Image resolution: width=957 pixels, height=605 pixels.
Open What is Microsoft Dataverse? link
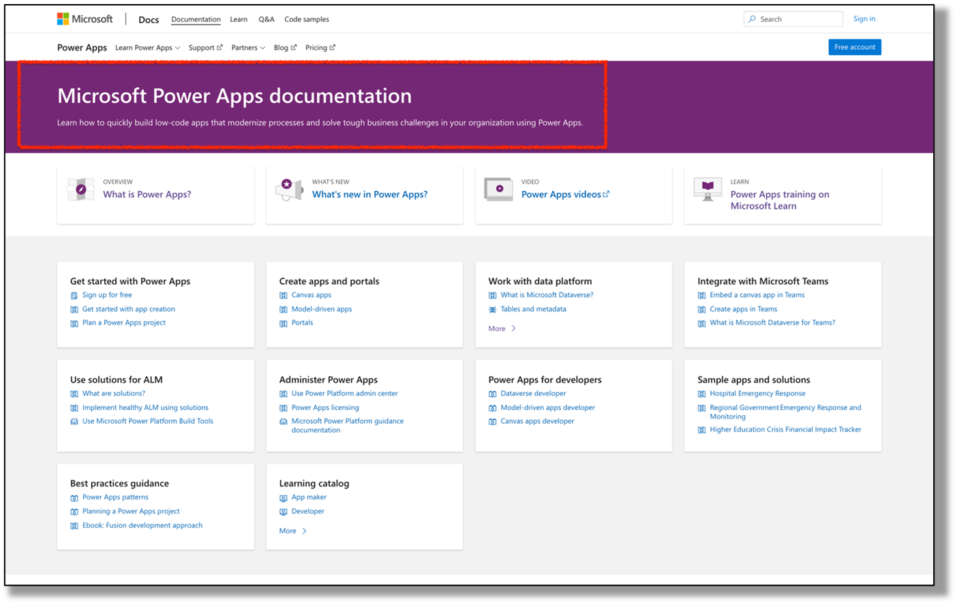tap(547, 295)
